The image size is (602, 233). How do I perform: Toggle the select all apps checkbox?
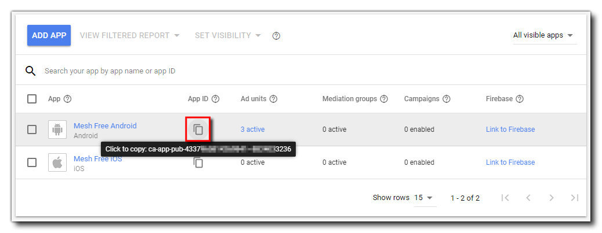[32, 99]
